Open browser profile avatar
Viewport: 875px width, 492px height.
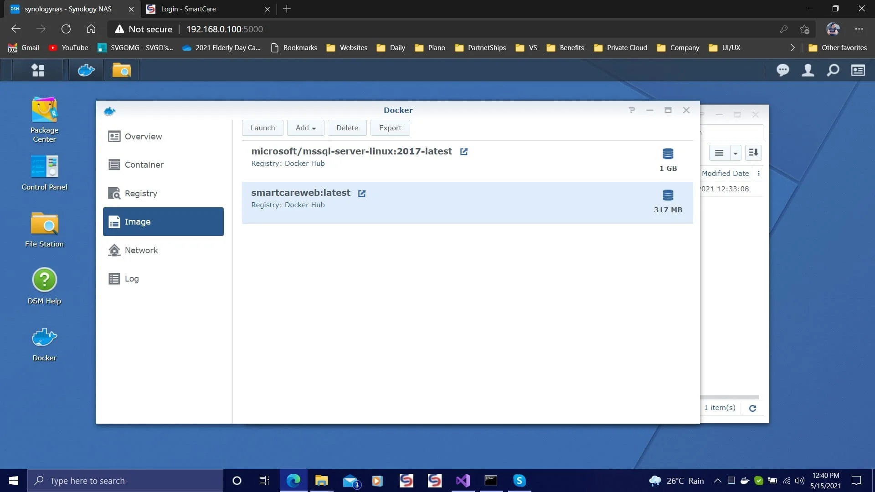point(833,29)
